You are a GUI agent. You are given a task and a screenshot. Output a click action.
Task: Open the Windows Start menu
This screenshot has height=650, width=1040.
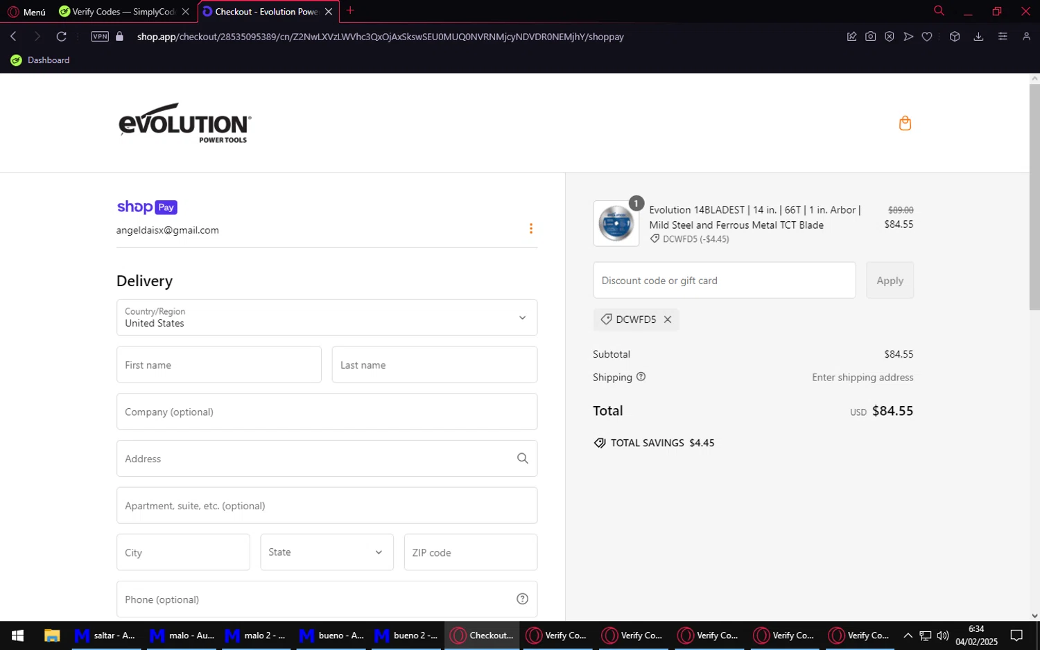(x=18, y=635)
